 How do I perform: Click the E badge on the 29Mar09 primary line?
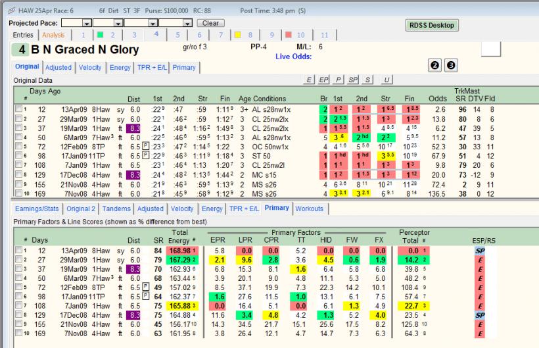point(480,260)
